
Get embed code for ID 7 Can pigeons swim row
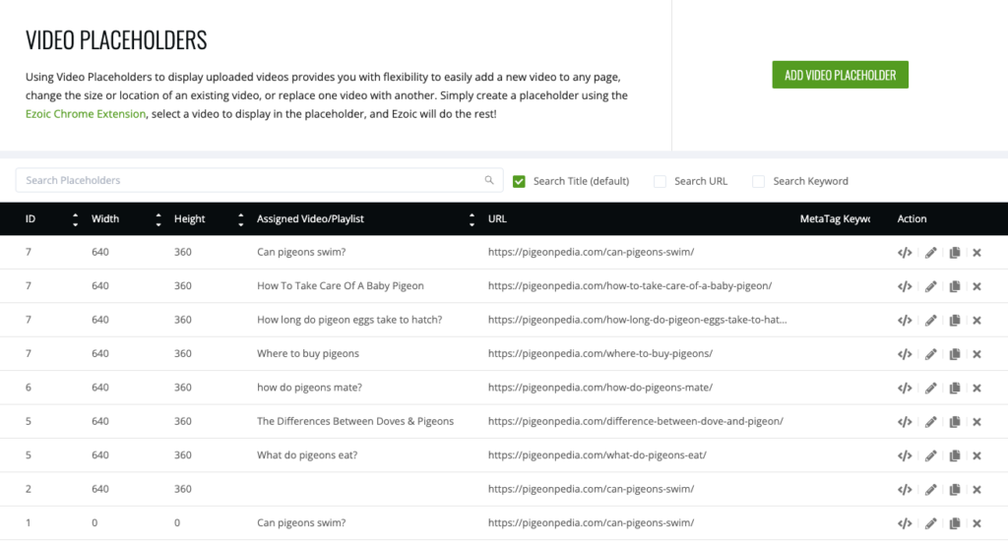pos(905,253)
